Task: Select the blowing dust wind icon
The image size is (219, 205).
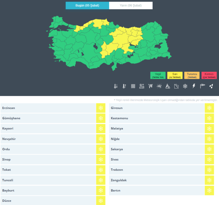Action: (x=159, y=86)
